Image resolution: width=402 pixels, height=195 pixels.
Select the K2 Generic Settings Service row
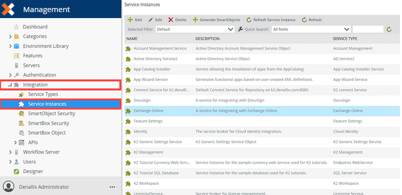point(262,142)
